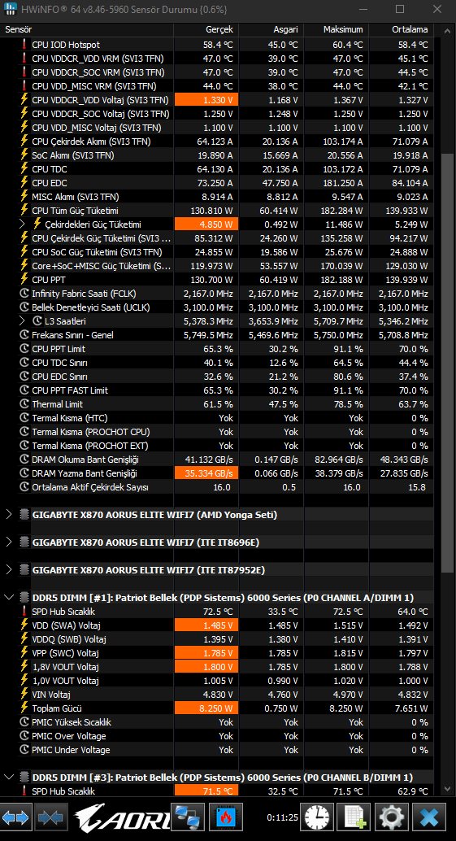Click clock icon of PMIC Over Voltage row

[x=24, y=736]
